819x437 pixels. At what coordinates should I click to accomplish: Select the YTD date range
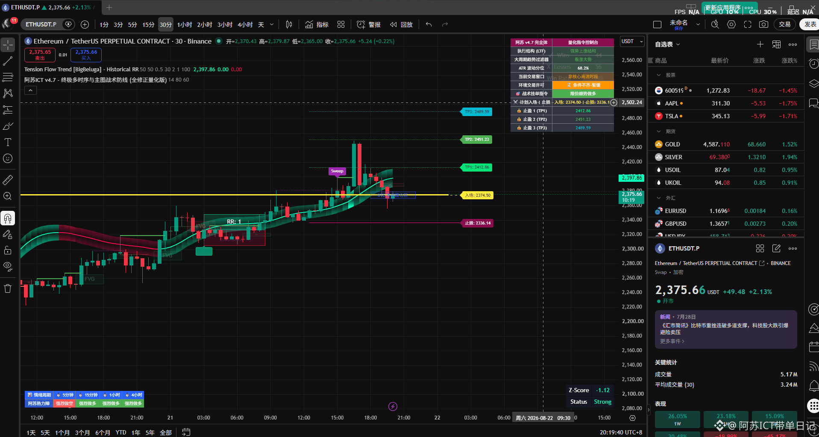coord(121,433)
